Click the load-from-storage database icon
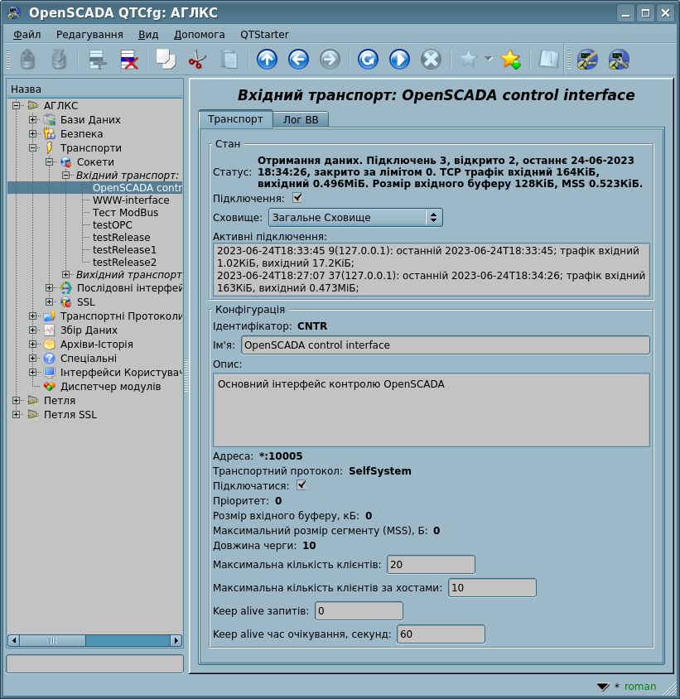Viewport: 680px width, 699px height. (x=27, y=60)
